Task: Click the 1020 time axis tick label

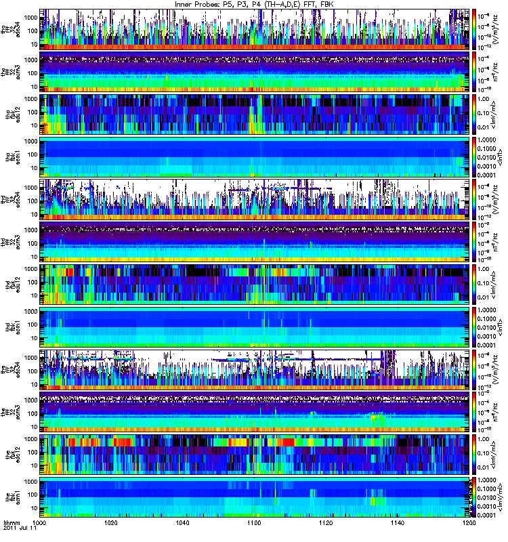Action: 110,523
